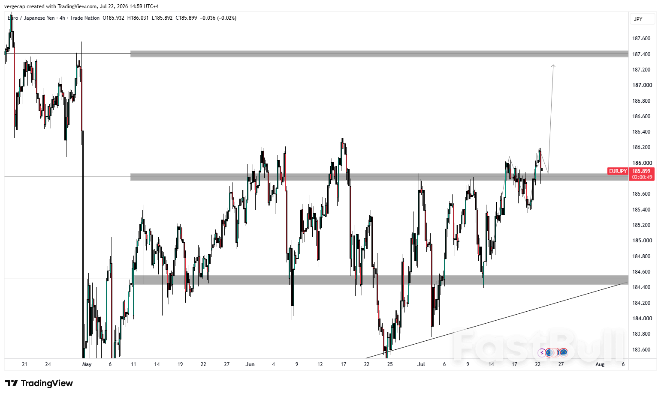Image resolution: width=661 pixels, height=396 pixels.
Task: Click the C185.899 close value
Action: coord(186,18)
